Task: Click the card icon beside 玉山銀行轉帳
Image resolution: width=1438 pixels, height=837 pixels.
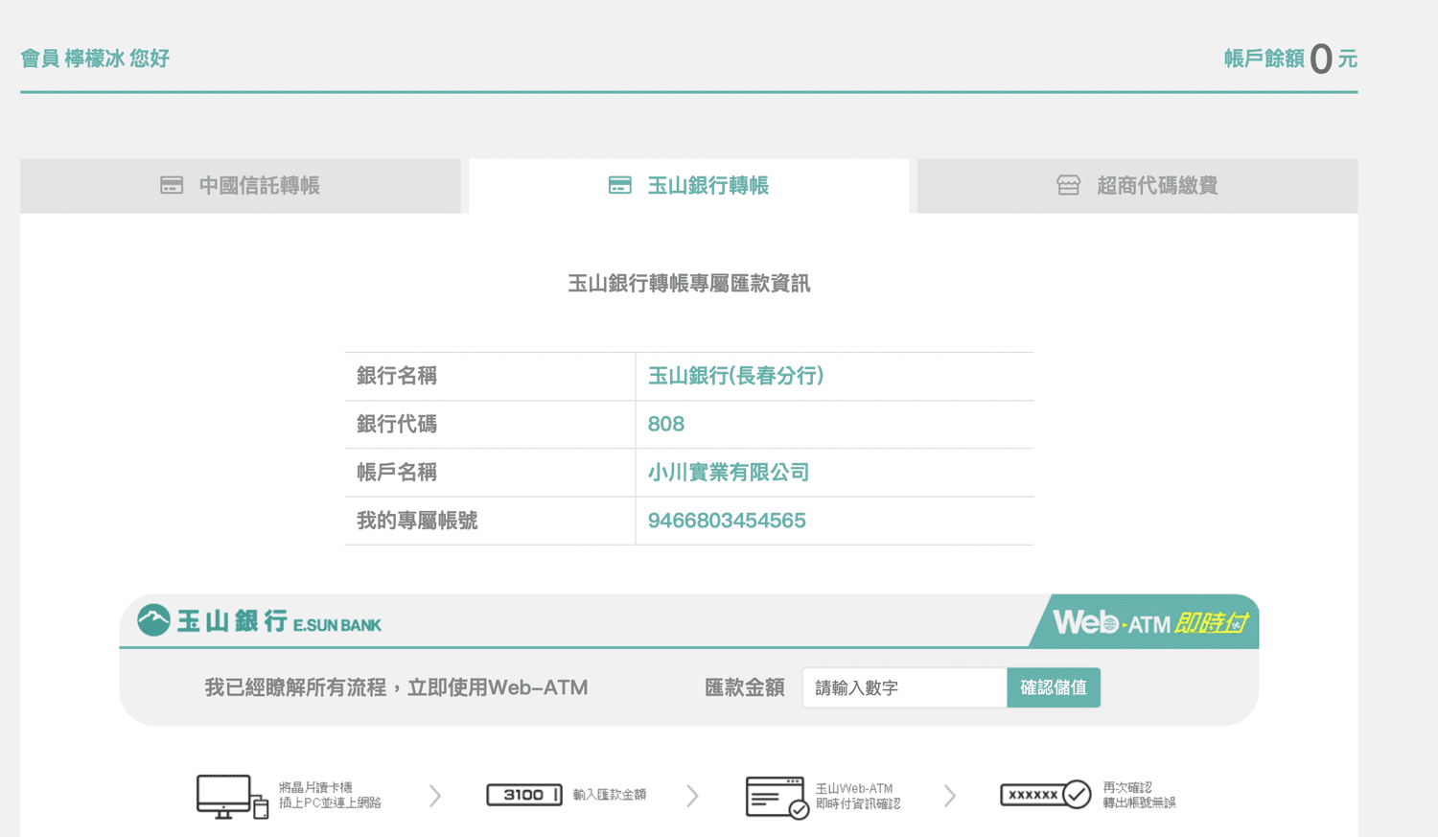Action: click(x=620, y=185)
